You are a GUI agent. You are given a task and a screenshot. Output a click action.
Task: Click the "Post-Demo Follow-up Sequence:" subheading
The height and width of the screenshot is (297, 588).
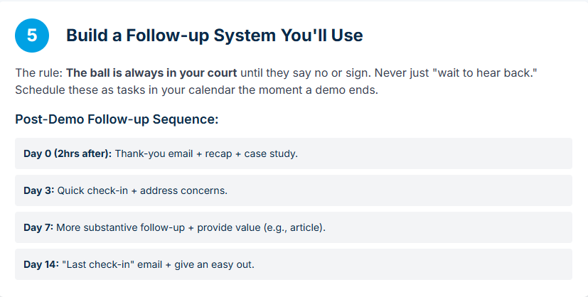pos(117,119)
